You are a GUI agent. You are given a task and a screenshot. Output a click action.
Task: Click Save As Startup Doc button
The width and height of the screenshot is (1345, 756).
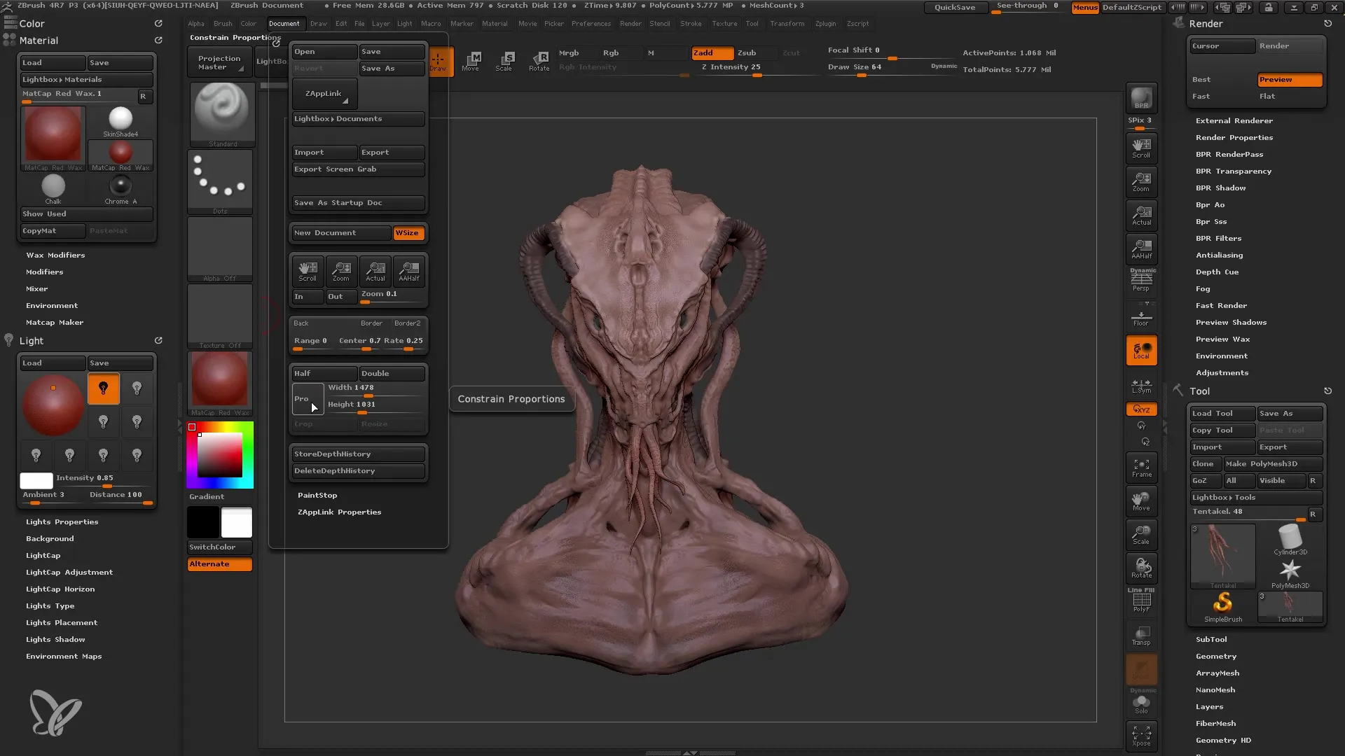pyautogui.click(x=358, y=203)
